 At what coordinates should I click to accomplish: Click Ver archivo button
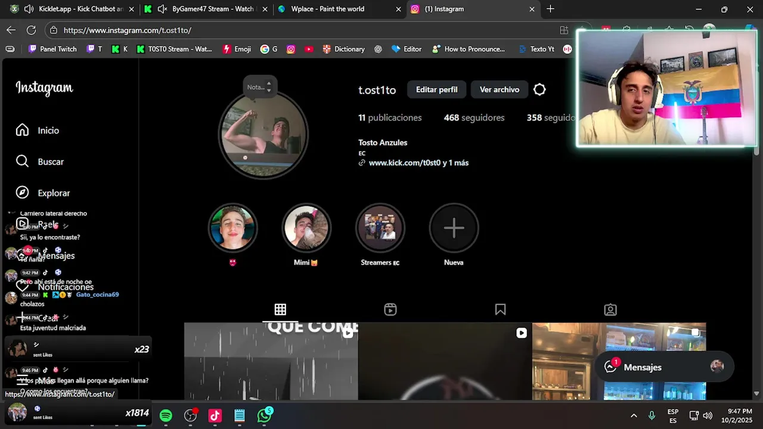tap(500, 89)
